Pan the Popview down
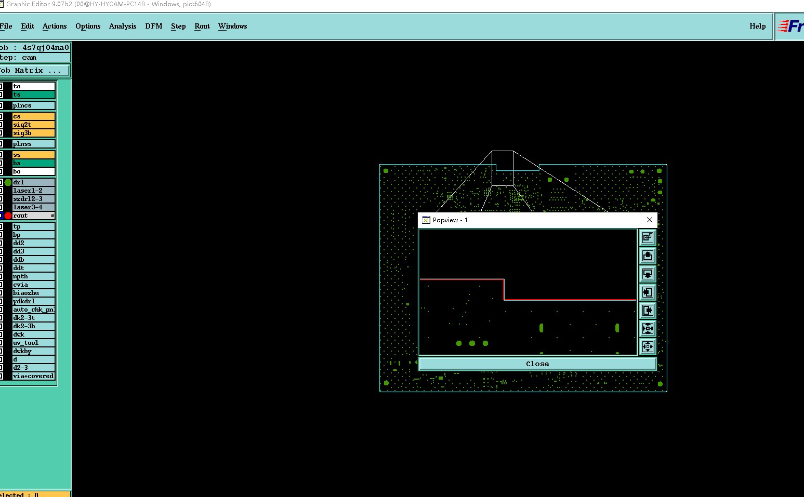 pos(648,274)
